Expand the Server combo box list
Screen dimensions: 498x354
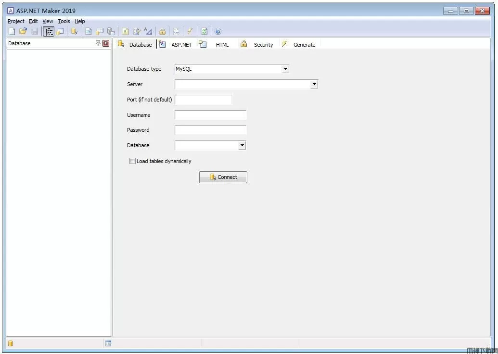tap(314, 84)
